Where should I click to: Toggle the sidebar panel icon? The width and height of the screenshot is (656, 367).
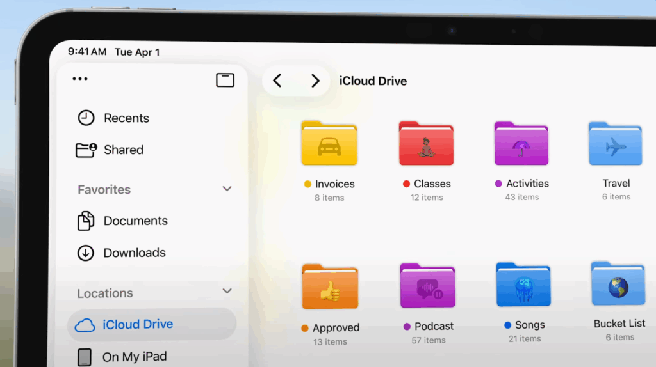point(225,80)
